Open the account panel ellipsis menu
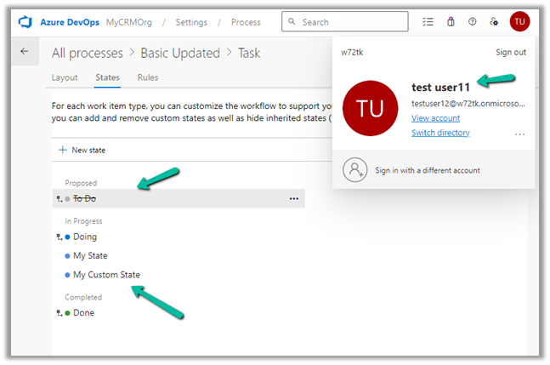 519,134
